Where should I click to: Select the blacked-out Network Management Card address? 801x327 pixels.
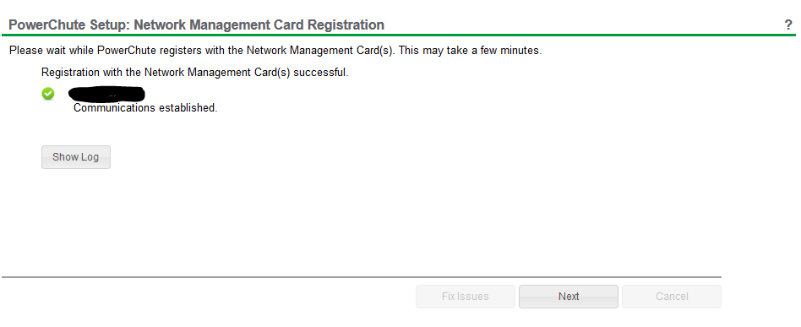click(x=106, y=95)
